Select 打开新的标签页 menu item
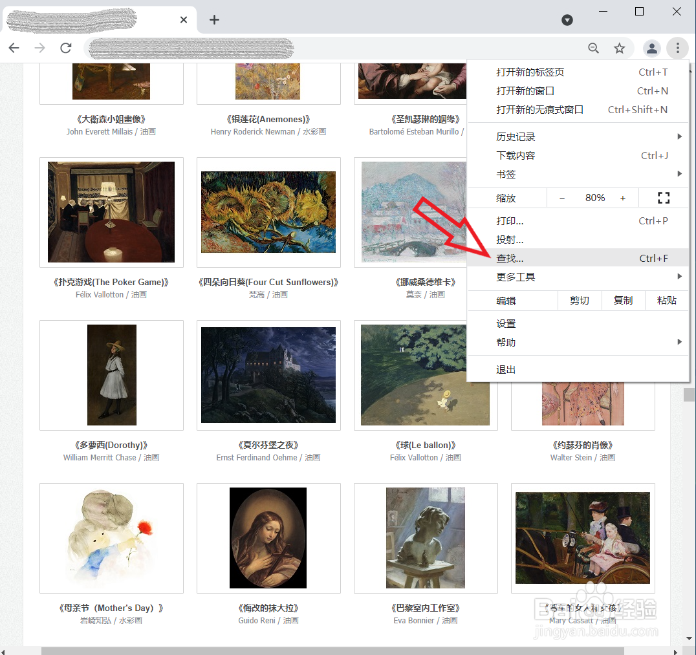 578,72
